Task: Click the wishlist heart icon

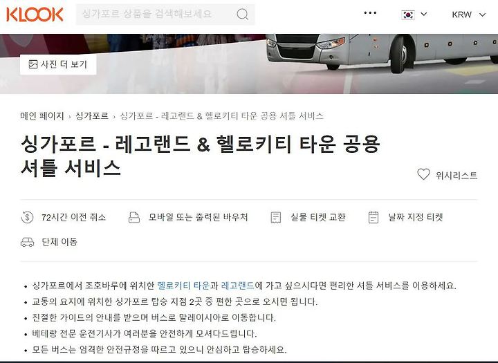Action: 423,174
